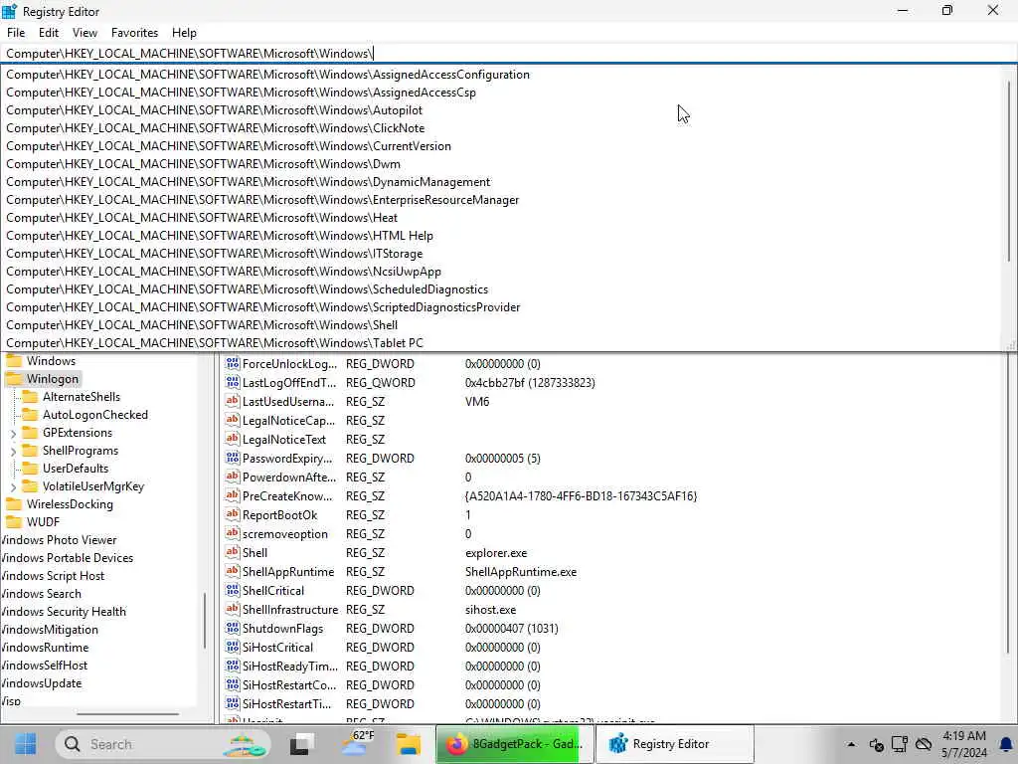1018x764 pixels.
Task: Click the GPExtensions folder icon
Action: 30,433
